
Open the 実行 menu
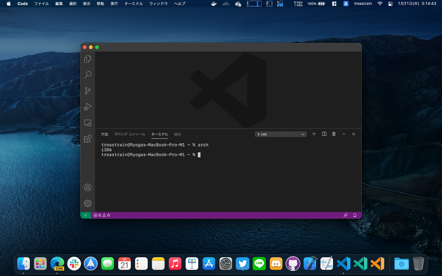[114, 4]
